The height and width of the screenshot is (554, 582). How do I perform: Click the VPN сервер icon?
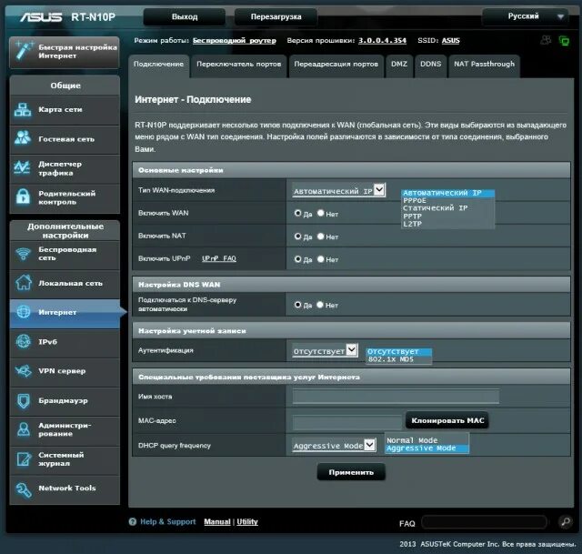tap(24, 370)
